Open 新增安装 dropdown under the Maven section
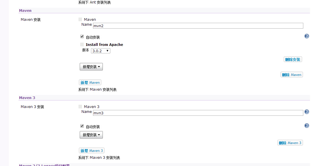This screenshot has height=166, width=329. [91, 67]
